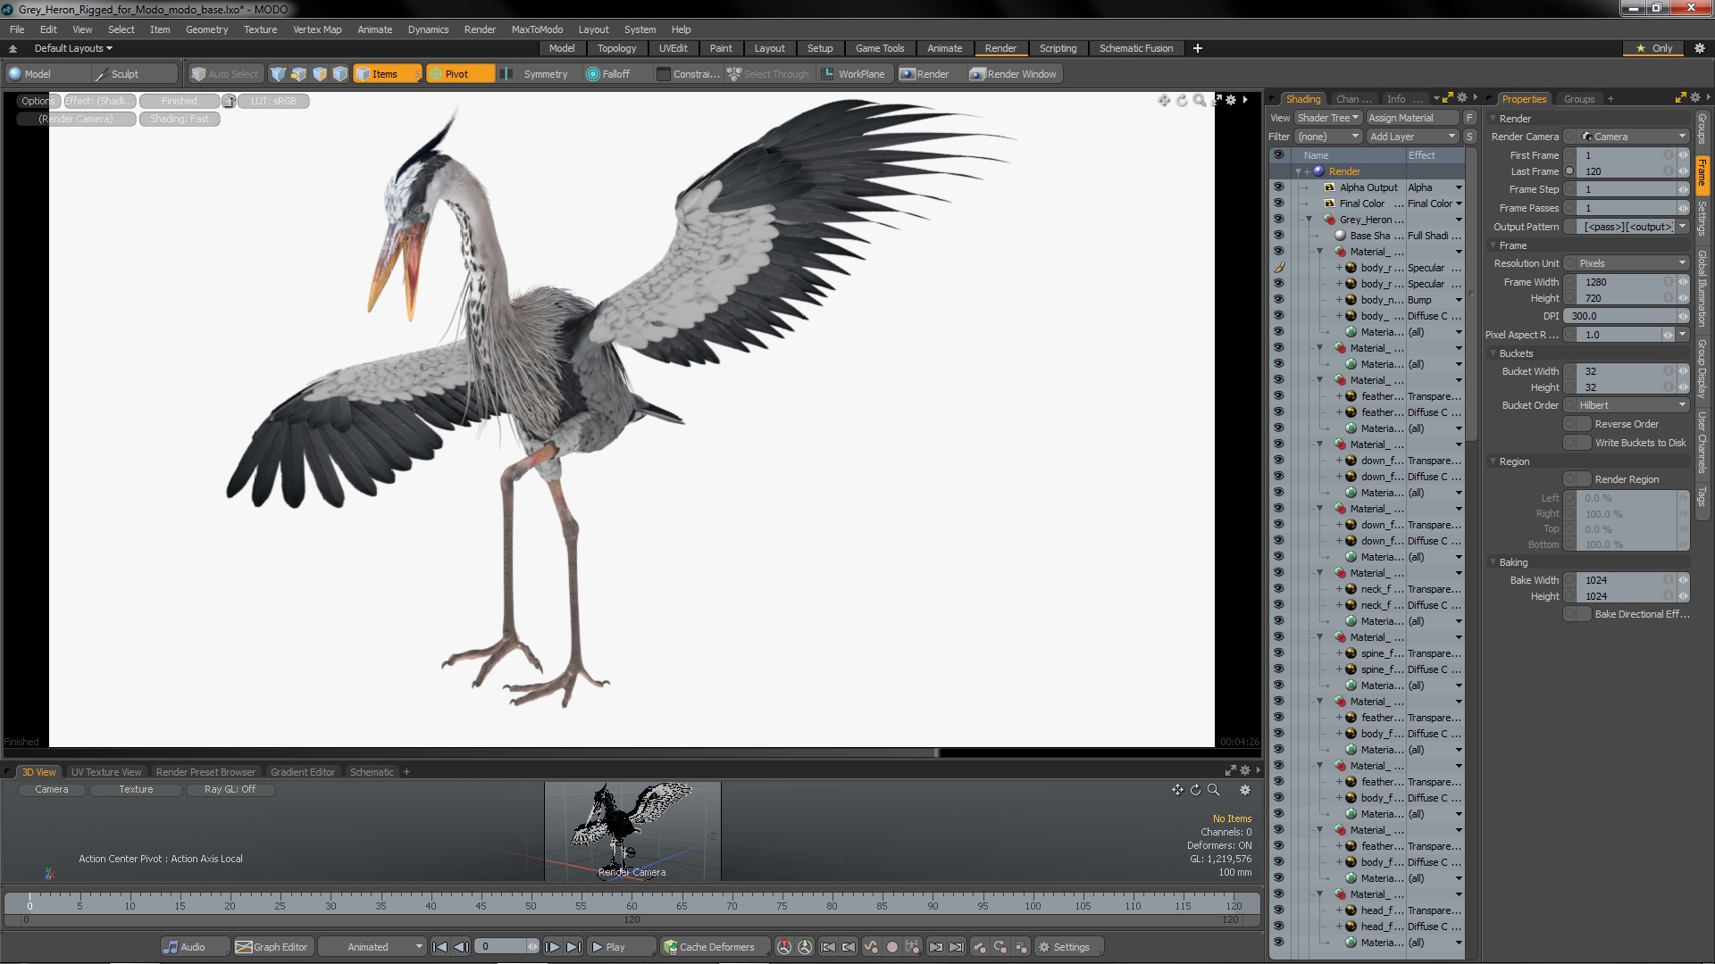Image resolution: width=1715 pixels, height=964 pixels.
Task: Open the Graph Editor
Action: pos(272,947)
